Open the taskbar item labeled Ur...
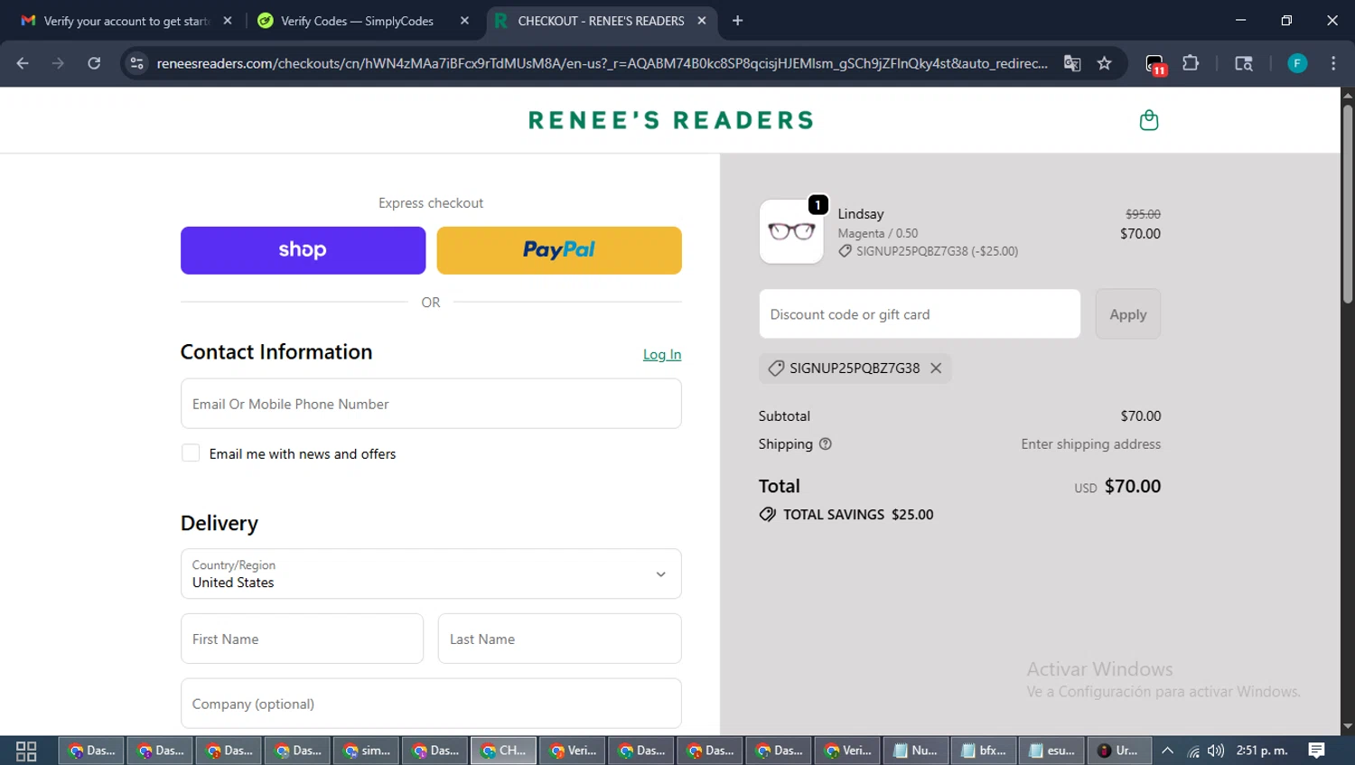This screenshot has height=765, width=1355. tap(1119, 751)
